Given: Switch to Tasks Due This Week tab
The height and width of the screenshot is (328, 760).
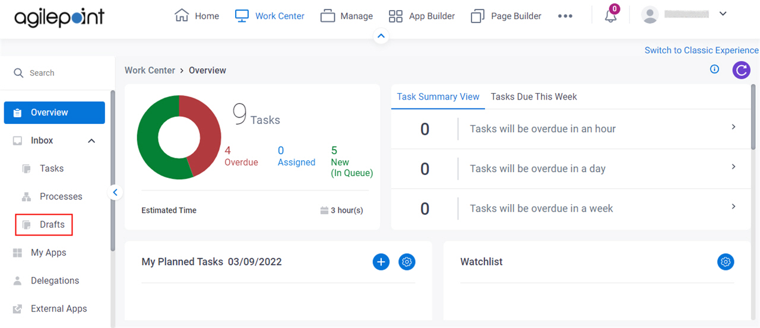Looking at the screenshot, I should (534, 97).
